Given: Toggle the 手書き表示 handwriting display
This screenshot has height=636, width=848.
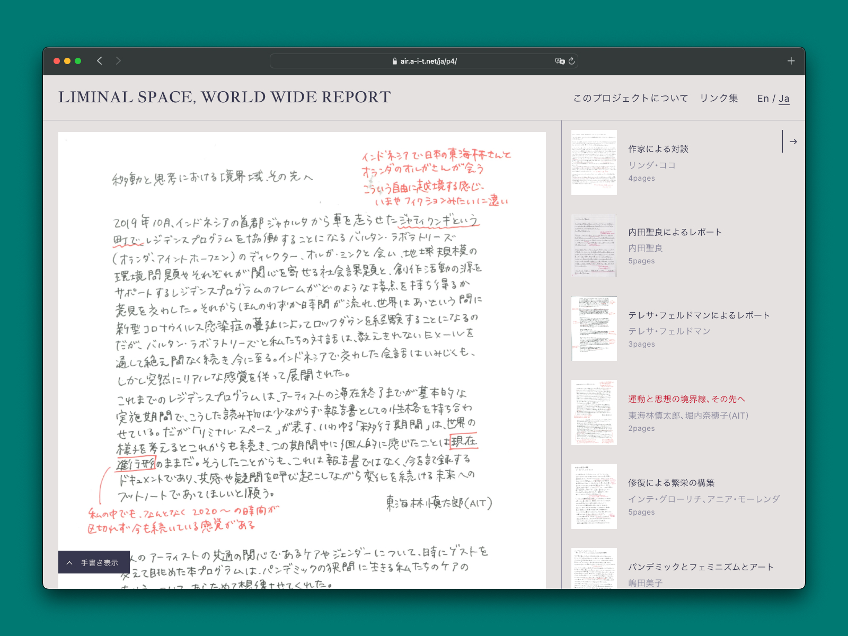Looking at the screenshot, I should [x=99, y=563].
